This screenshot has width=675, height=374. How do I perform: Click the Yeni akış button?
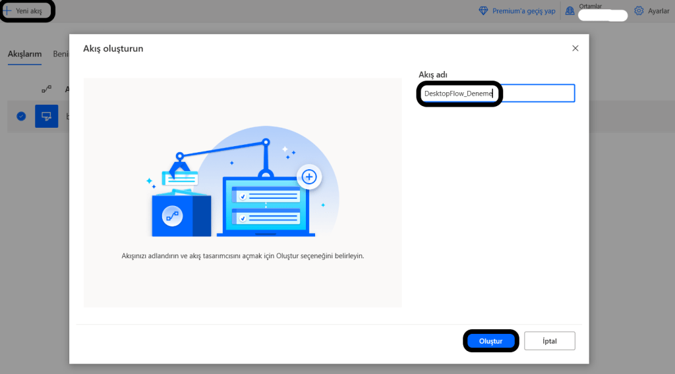point(28,11)
